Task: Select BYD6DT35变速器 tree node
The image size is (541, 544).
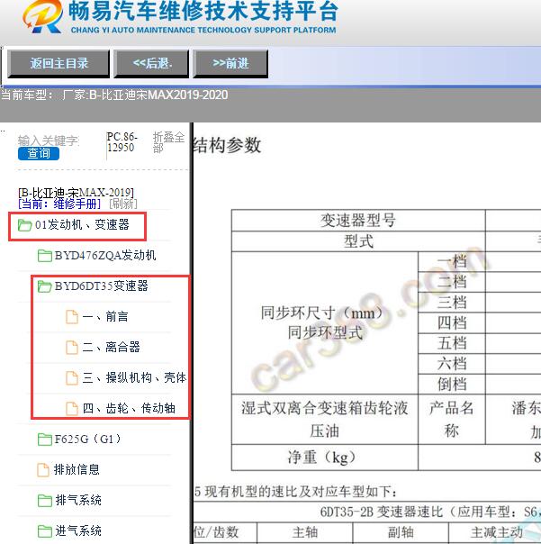Action: point(101,286)
